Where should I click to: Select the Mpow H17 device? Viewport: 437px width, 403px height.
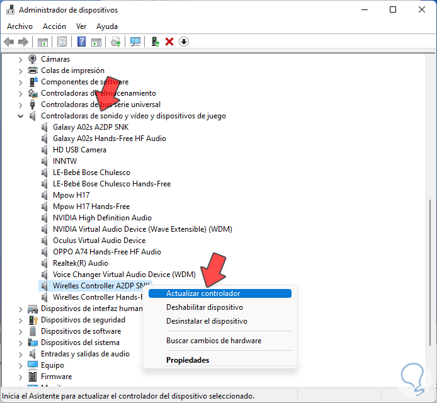71,195
